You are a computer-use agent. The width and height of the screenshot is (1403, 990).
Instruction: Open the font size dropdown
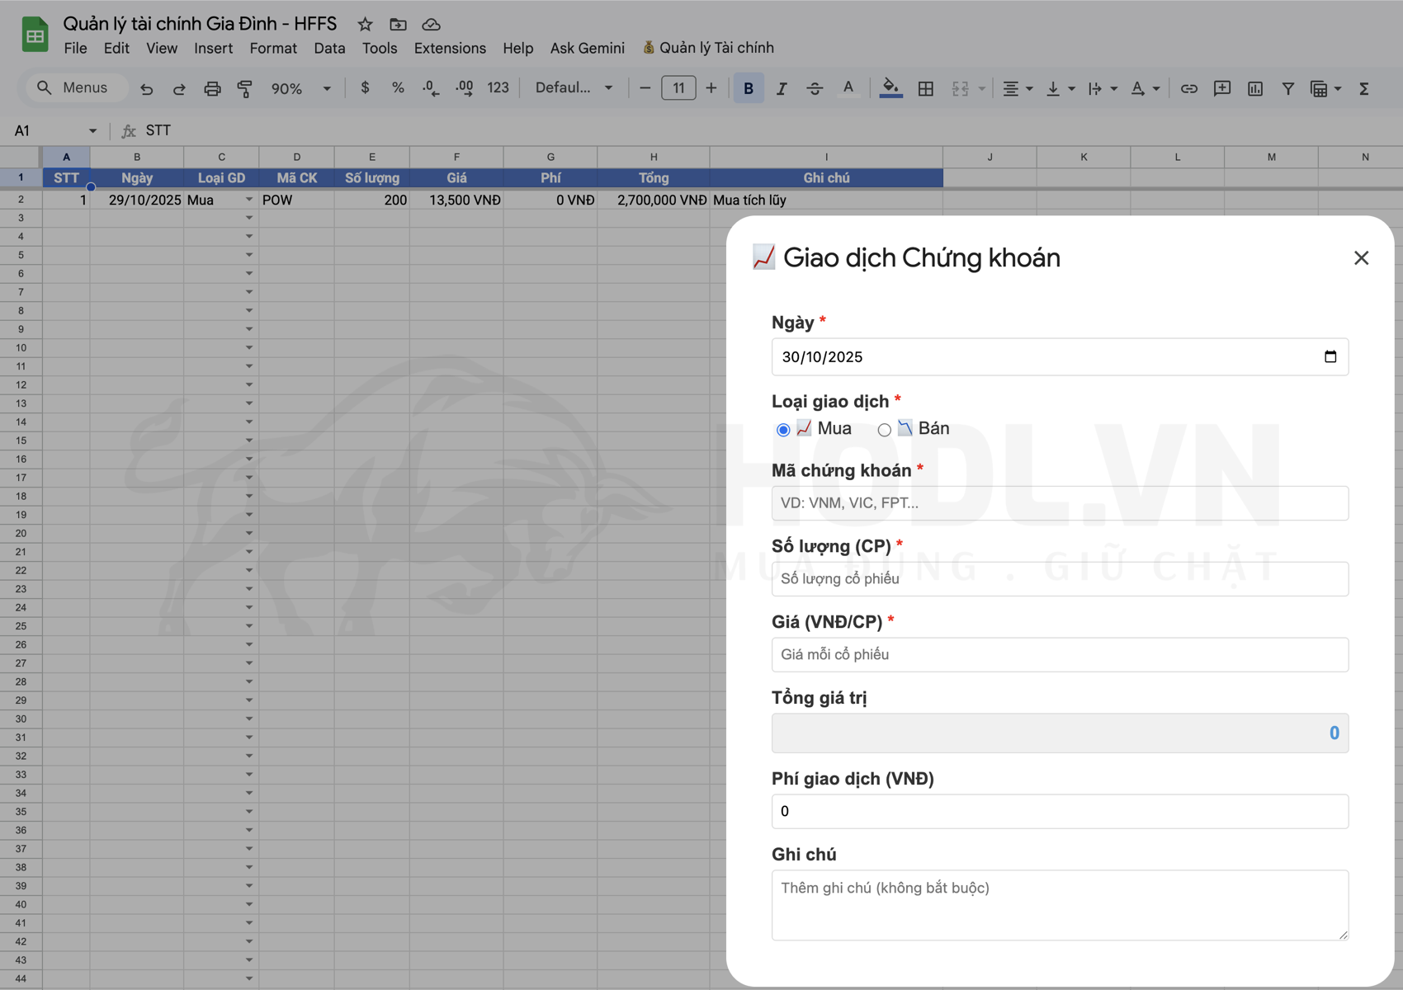click(678, 87)
